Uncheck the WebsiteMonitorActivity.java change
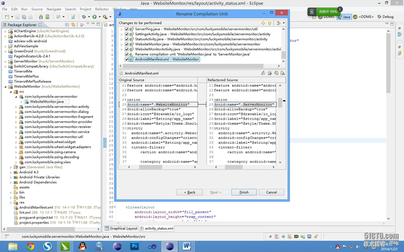The width and height of the screenshot is (404, 252). (126, 49)
